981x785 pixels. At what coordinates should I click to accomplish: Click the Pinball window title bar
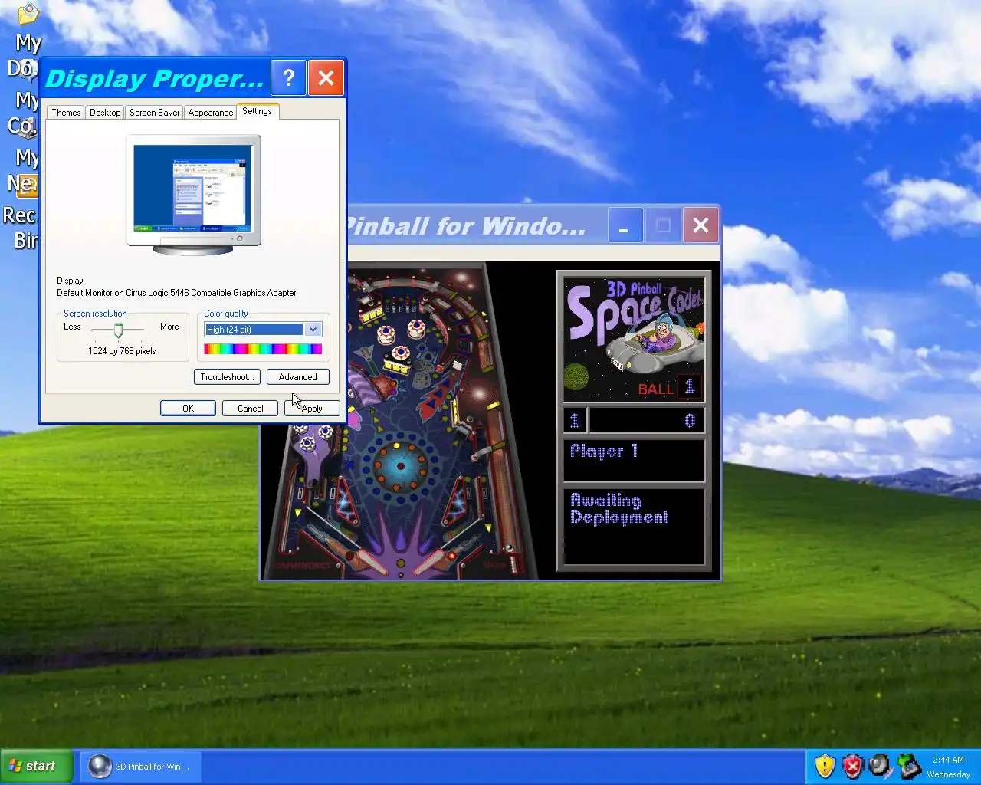475,225
